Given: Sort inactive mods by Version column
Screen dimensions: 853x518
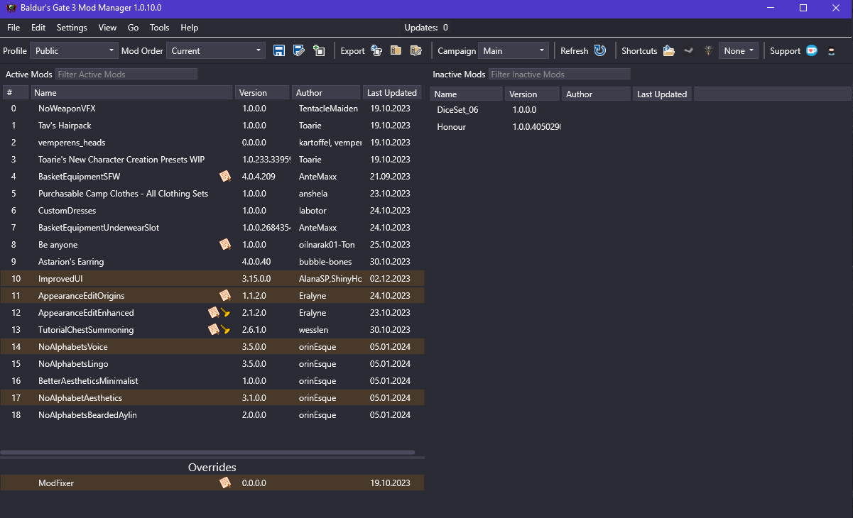Looking at the screenshot, I should (x=533, y=94).
